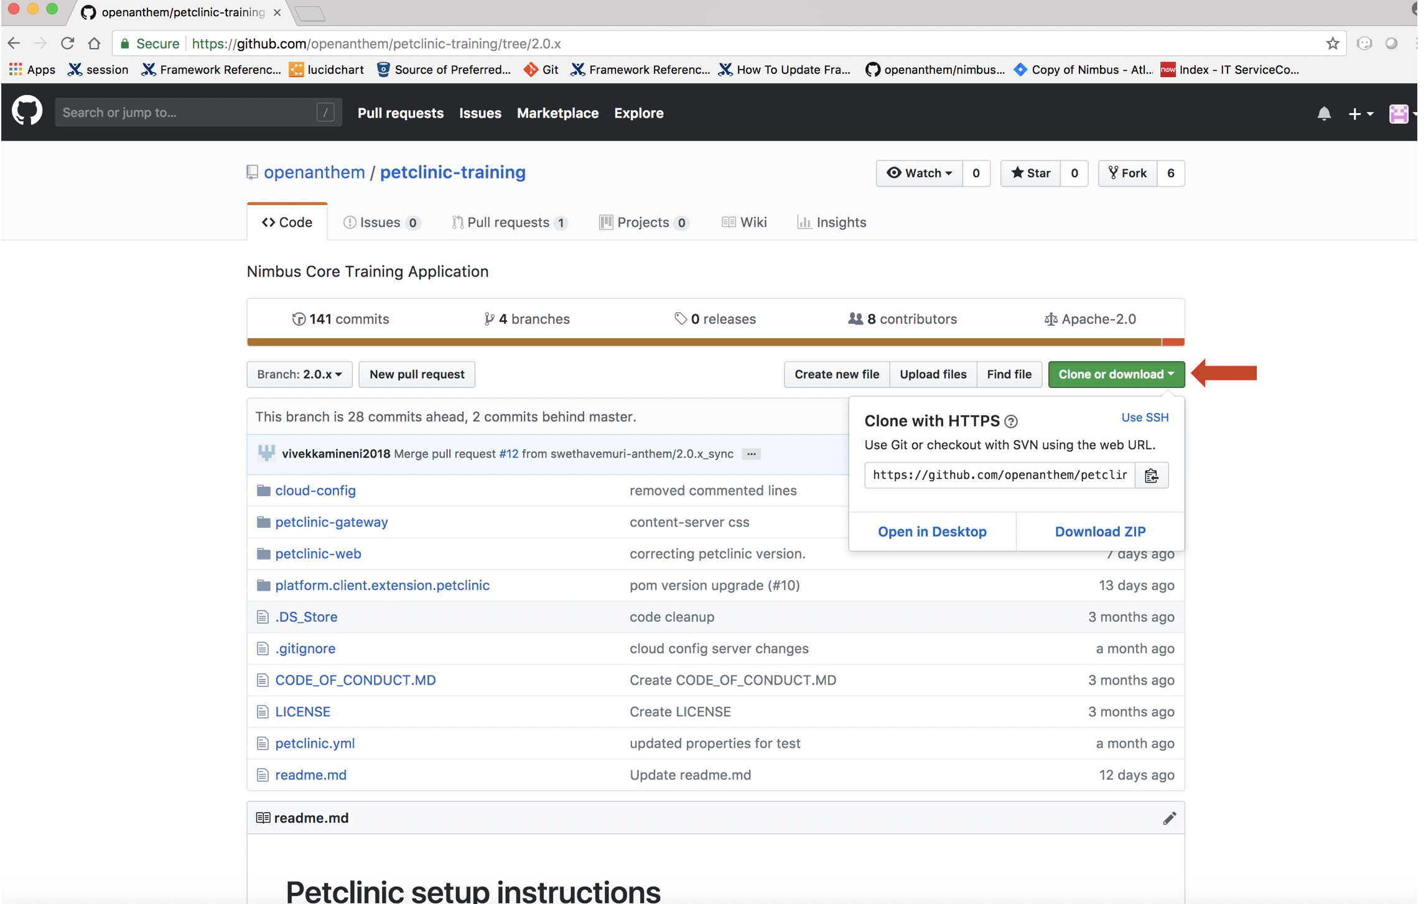
Task: Open the lucidchart bookmark
Action: pos(327,70)
